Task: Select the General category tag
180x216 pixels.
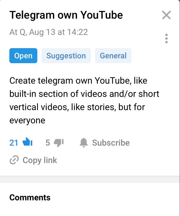Action: 113,56
